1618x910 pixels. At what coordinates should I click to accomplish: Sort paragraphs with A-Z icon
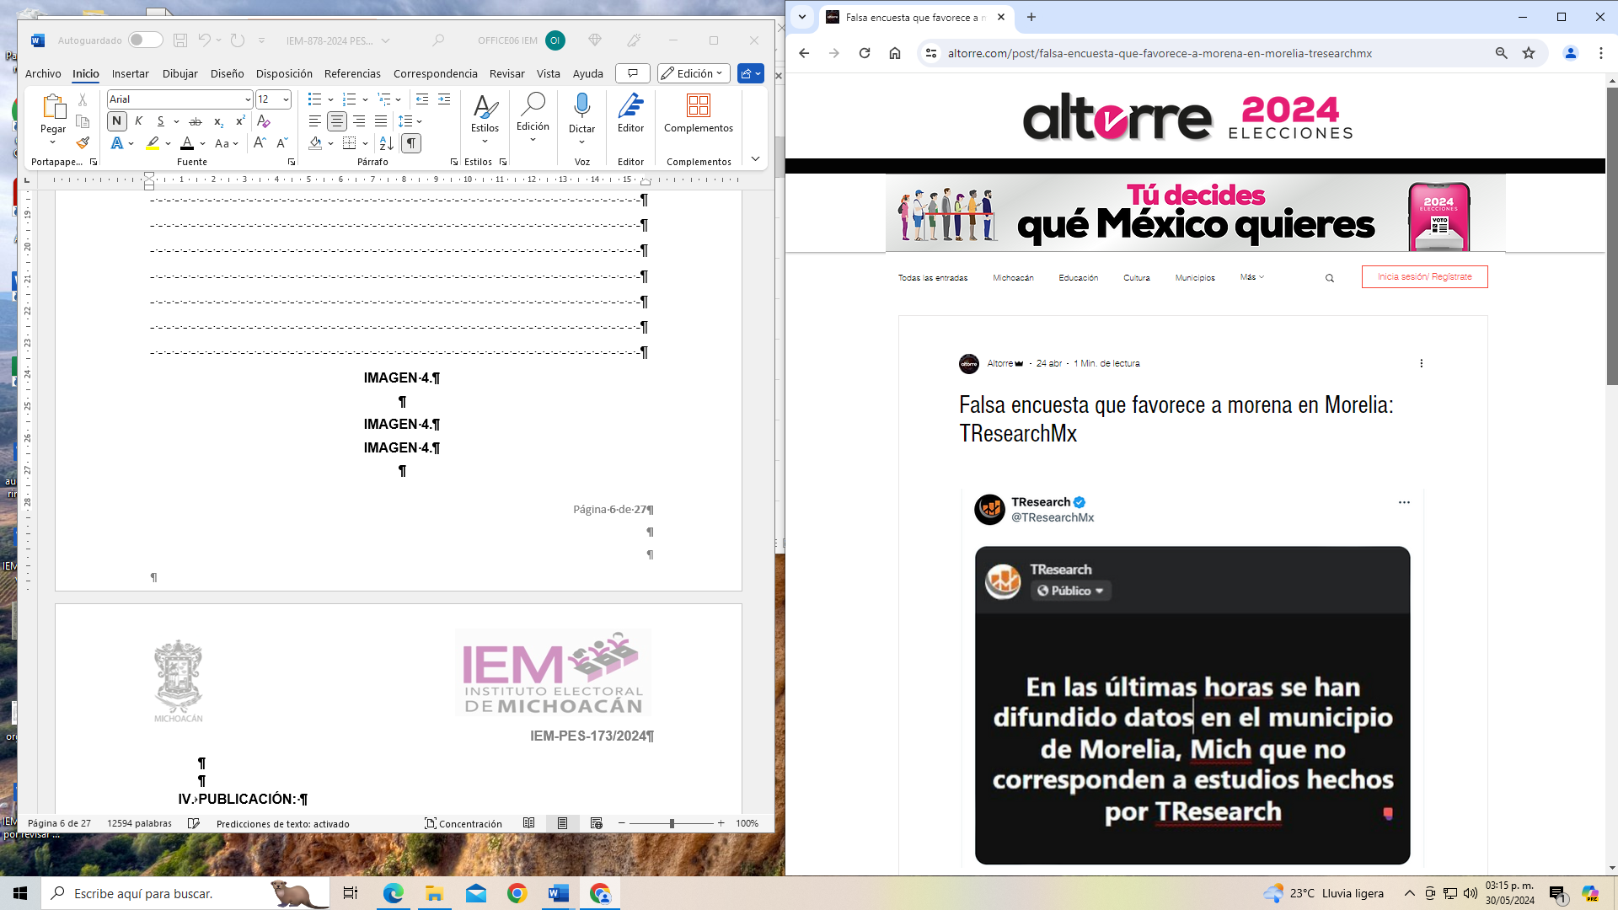[x=386, y=143]
